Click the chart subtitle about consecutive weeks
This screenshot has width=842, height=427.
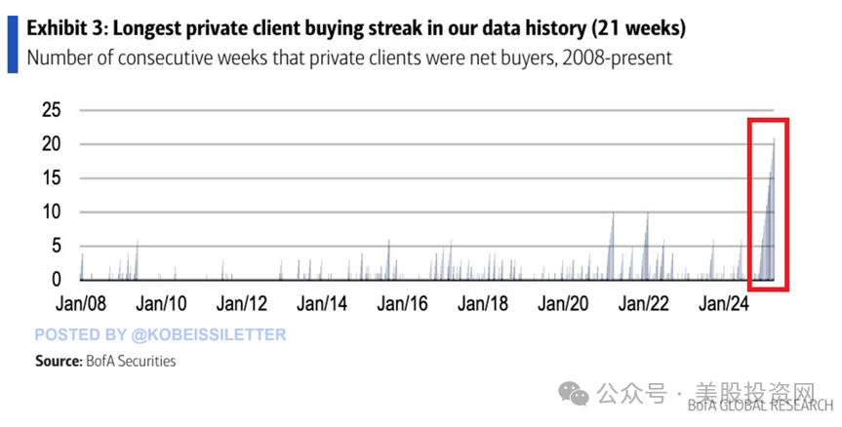(x=349, y=58)
